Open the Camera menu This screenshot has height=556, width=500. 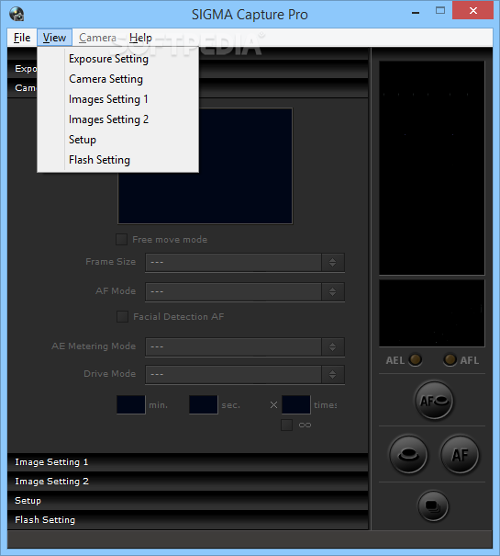(97, 38)
